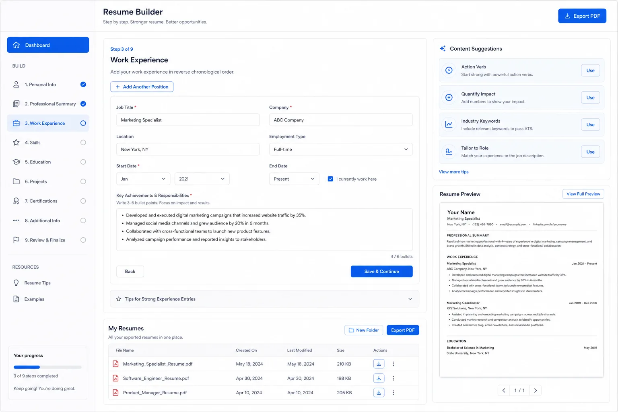
Task: Go to 5. Education step
Action: [x=48, y=162]
